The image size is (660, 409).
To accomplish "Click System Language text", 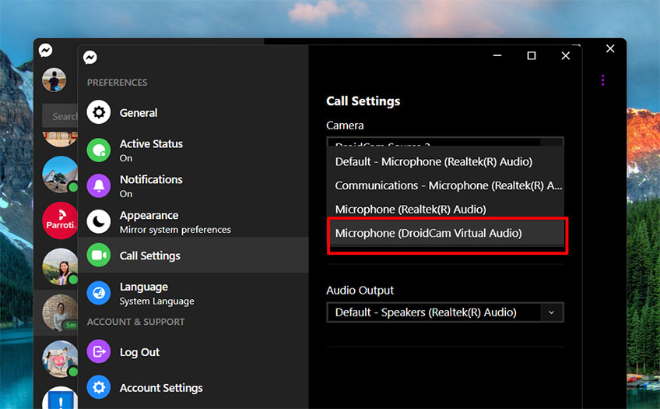I will pos(156,301).
